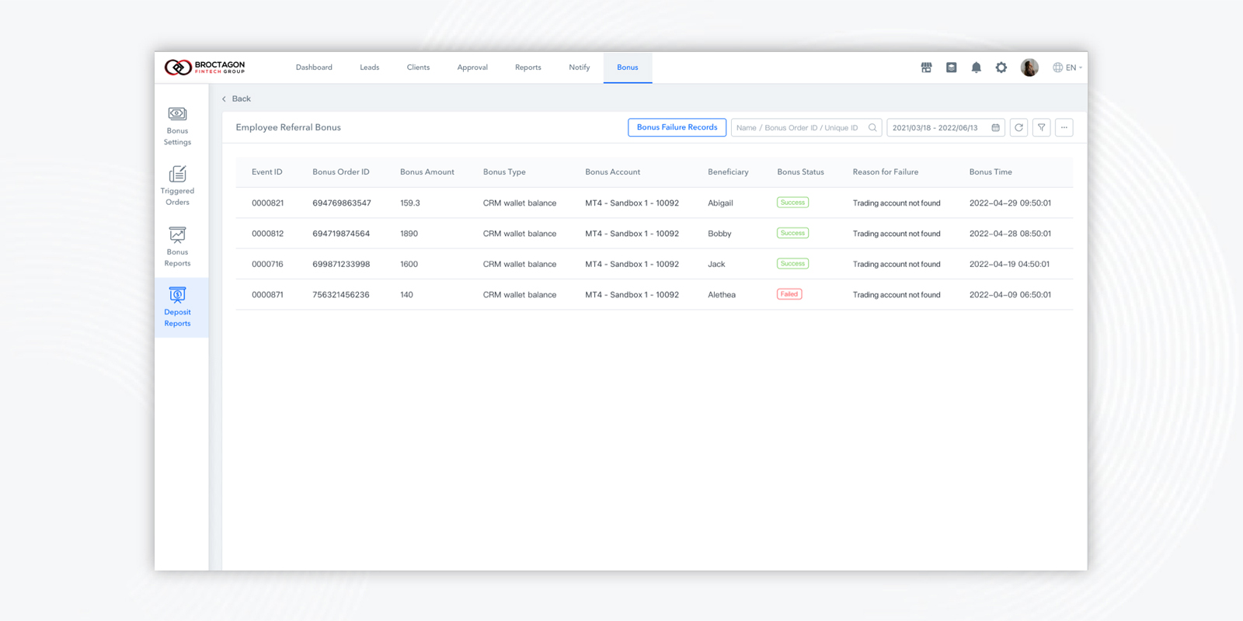Open the archive box icon in the top bar
The width and height of the screenshot is (1243, 621).
pos(951,68)
